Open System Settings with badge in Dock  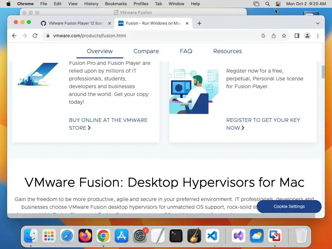tap(140, 236)
